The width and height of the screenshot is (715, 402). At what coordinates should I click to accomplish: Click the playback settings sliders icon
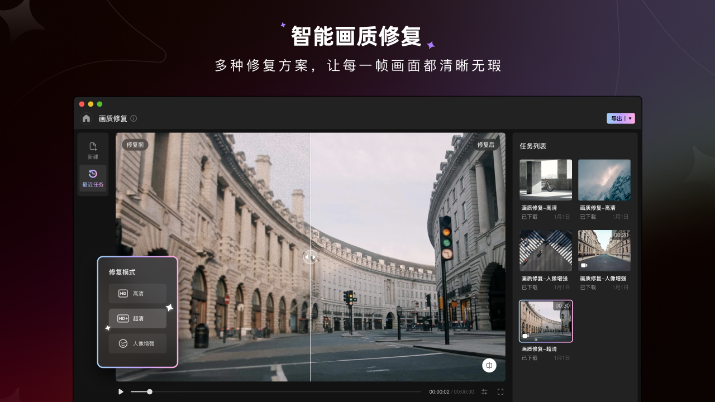[x=485, y=392]
